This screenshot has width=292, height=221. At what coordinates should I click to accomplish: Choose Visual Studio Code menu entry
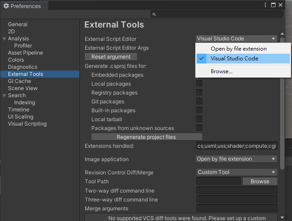pos(243,59)
